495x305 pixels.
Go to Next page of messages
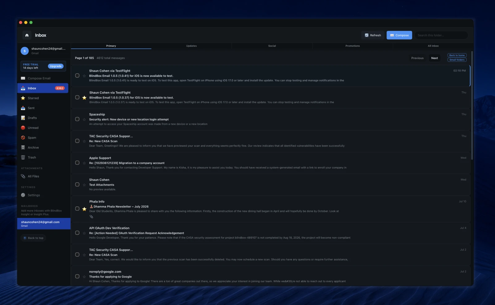tap(434, 58)
